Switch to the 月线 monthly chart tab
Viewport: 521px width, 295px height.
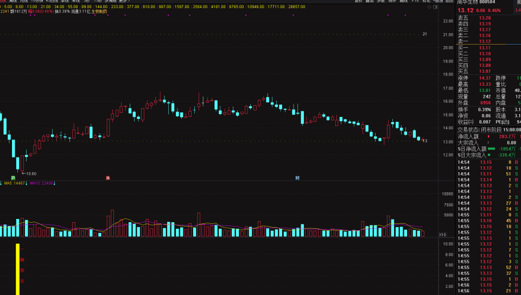pyautogui.click(x=24, y=1)
